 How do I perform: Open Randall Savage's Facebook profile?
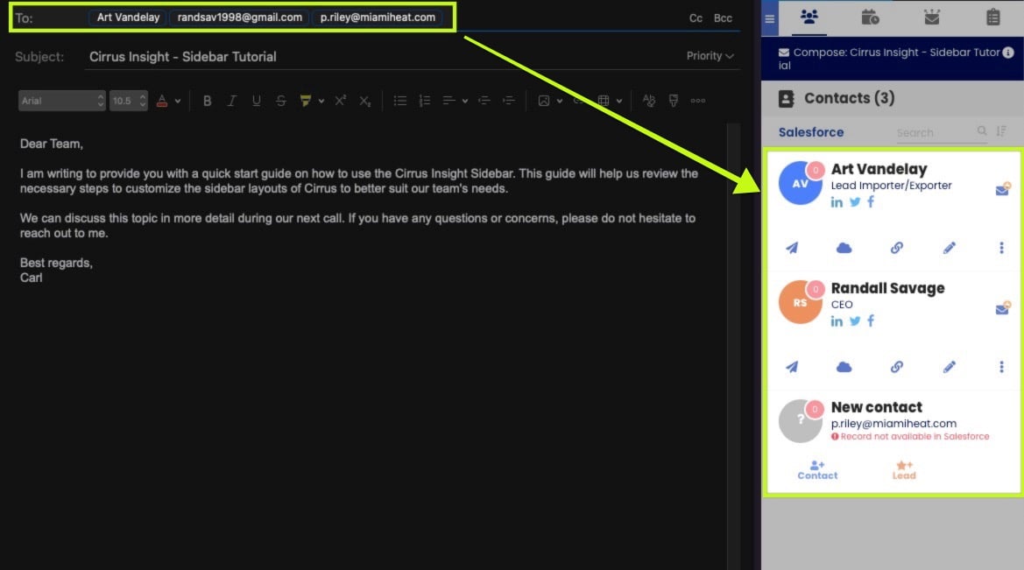[x=871, y=321]
